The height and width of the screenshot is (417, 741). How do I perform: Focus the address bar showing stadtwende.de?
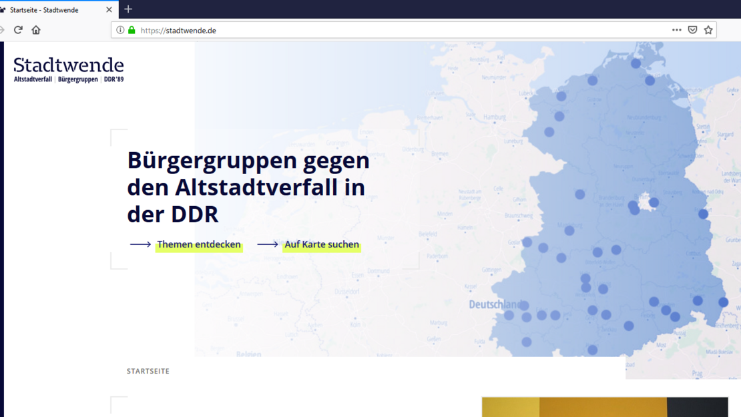pyautogui.click(x=401, y=30)
